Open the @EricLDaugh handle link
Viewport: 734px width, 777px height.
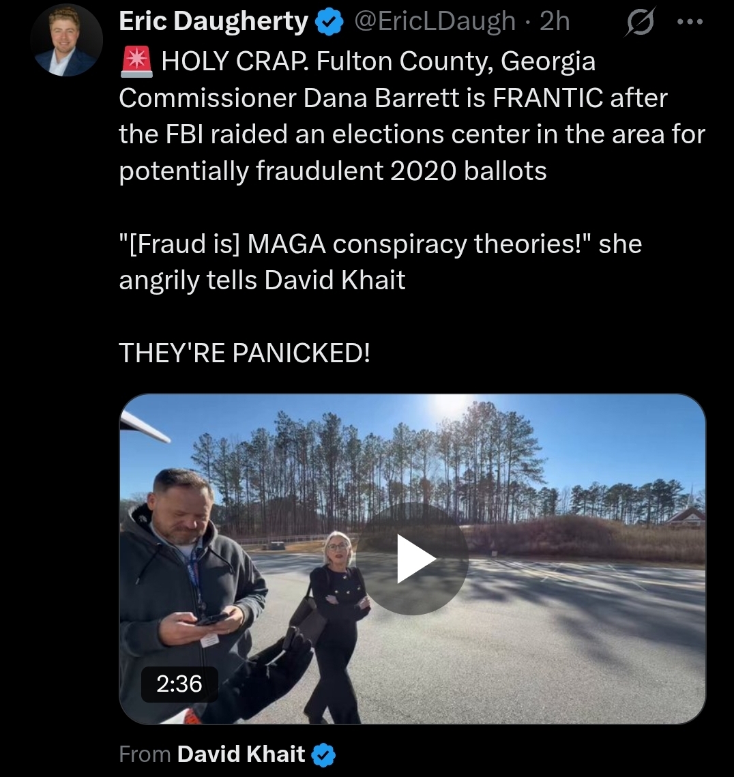tap(434, 21)
